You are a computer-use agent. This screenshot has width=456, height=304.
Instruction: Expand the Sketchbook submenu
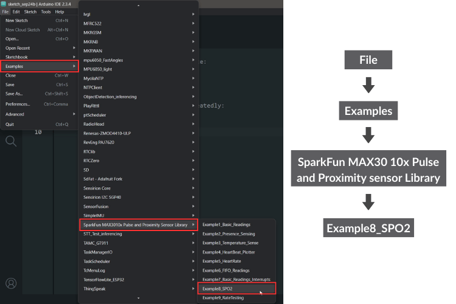39,57
